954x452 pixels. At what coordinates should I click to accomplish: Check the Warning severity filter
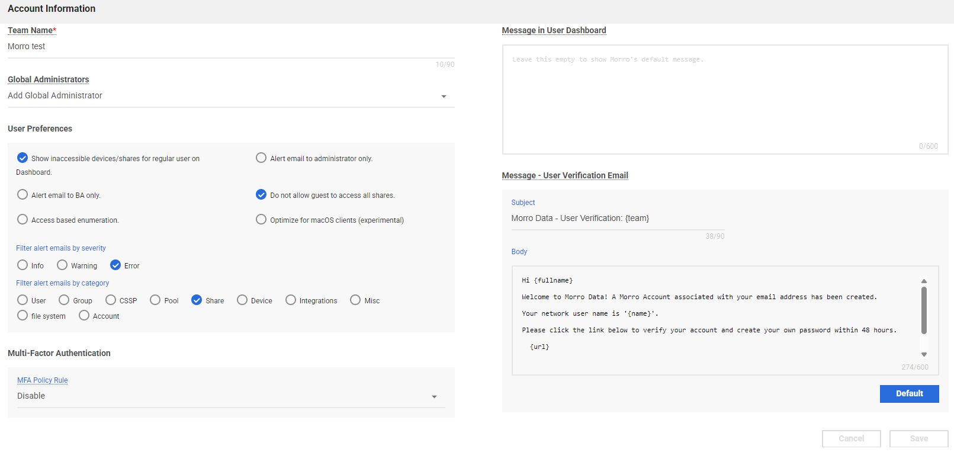tap(62, 265)
